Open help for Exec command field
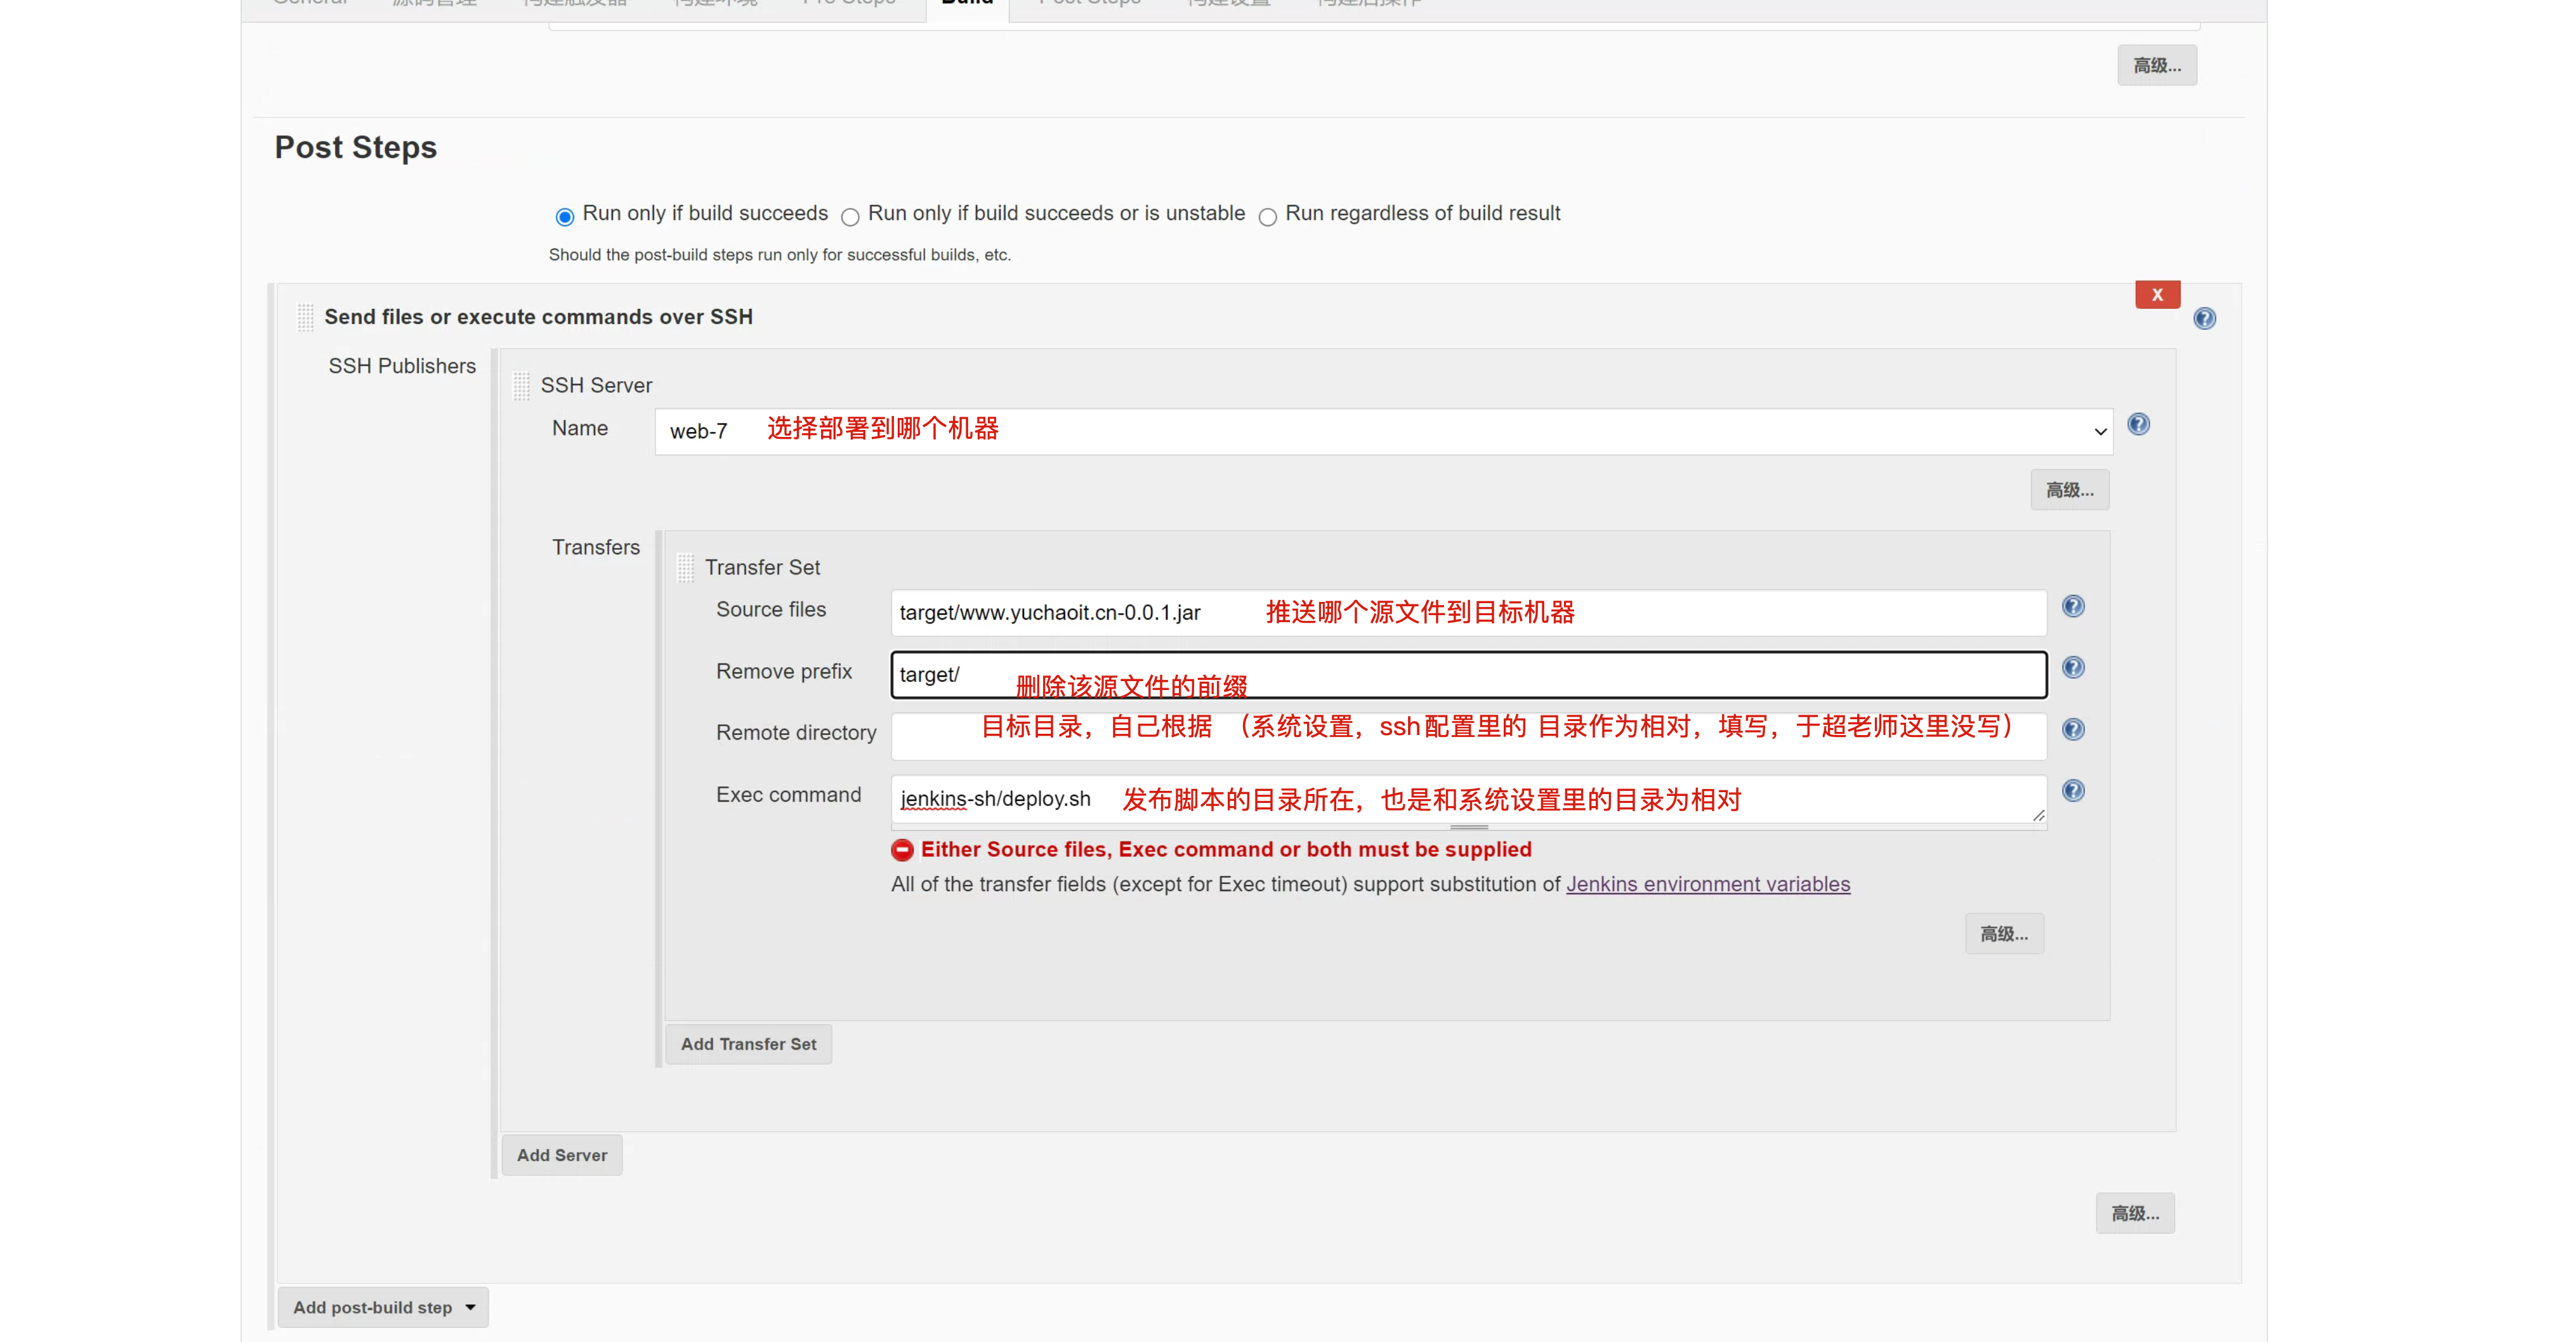The width and height of the screenshot is (2576, 1342). coord(2073,792)
